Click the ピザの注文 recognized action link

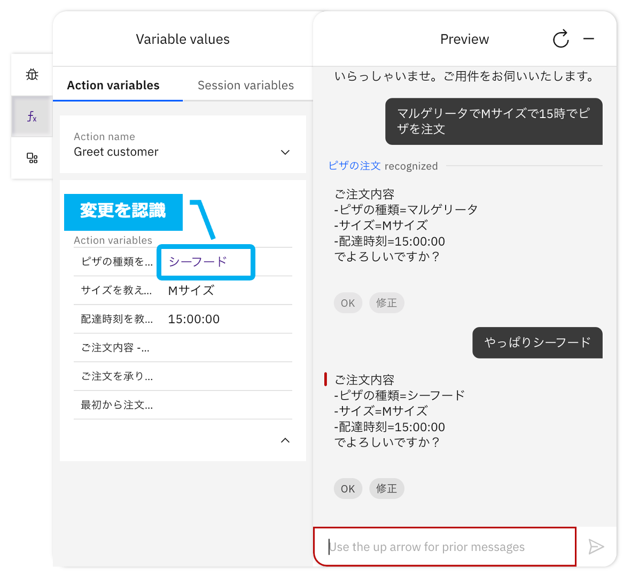click(355, 166)
